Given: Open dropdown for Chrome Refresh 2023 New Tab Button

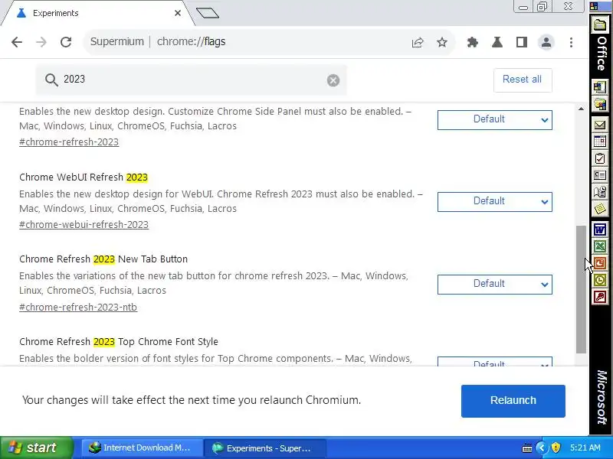Looking at the screenshot, I should (494, 284).
